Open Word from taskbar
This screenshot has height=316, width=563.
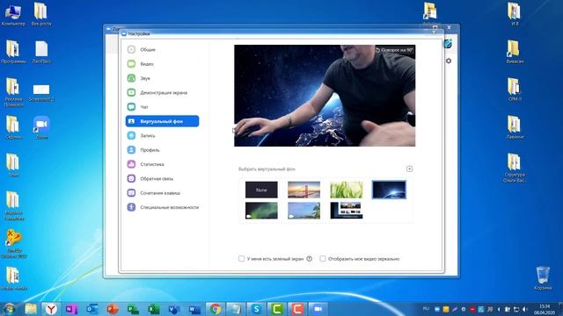coord(194,309)
